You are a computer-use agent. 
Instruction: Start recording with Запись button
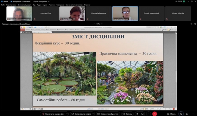coord(127,114)
